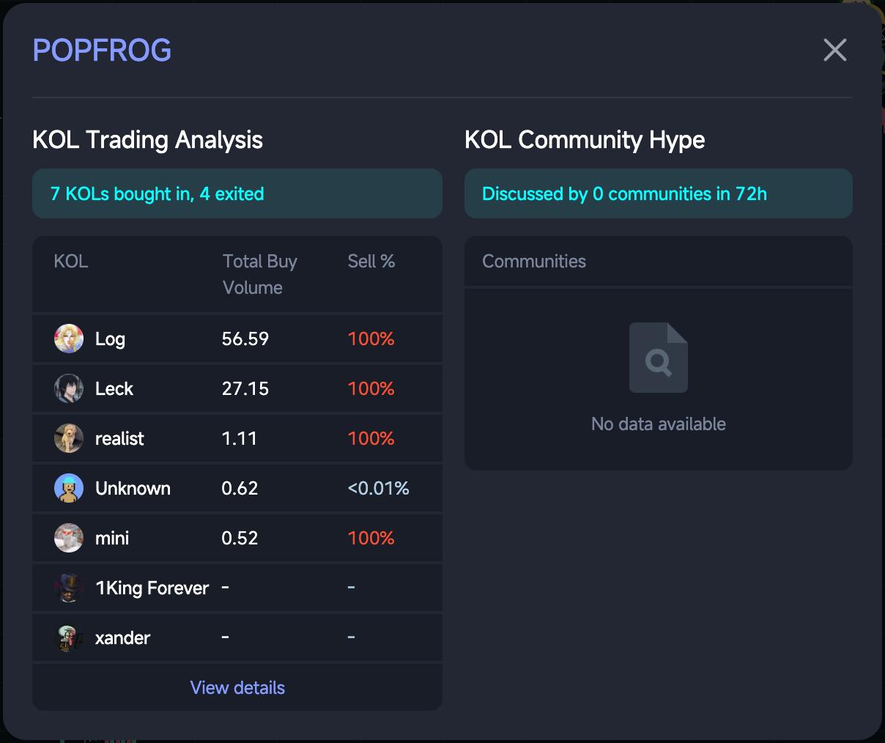Screen dimensions: 885x743
Task: Select the Communities header
Action: 534,262
